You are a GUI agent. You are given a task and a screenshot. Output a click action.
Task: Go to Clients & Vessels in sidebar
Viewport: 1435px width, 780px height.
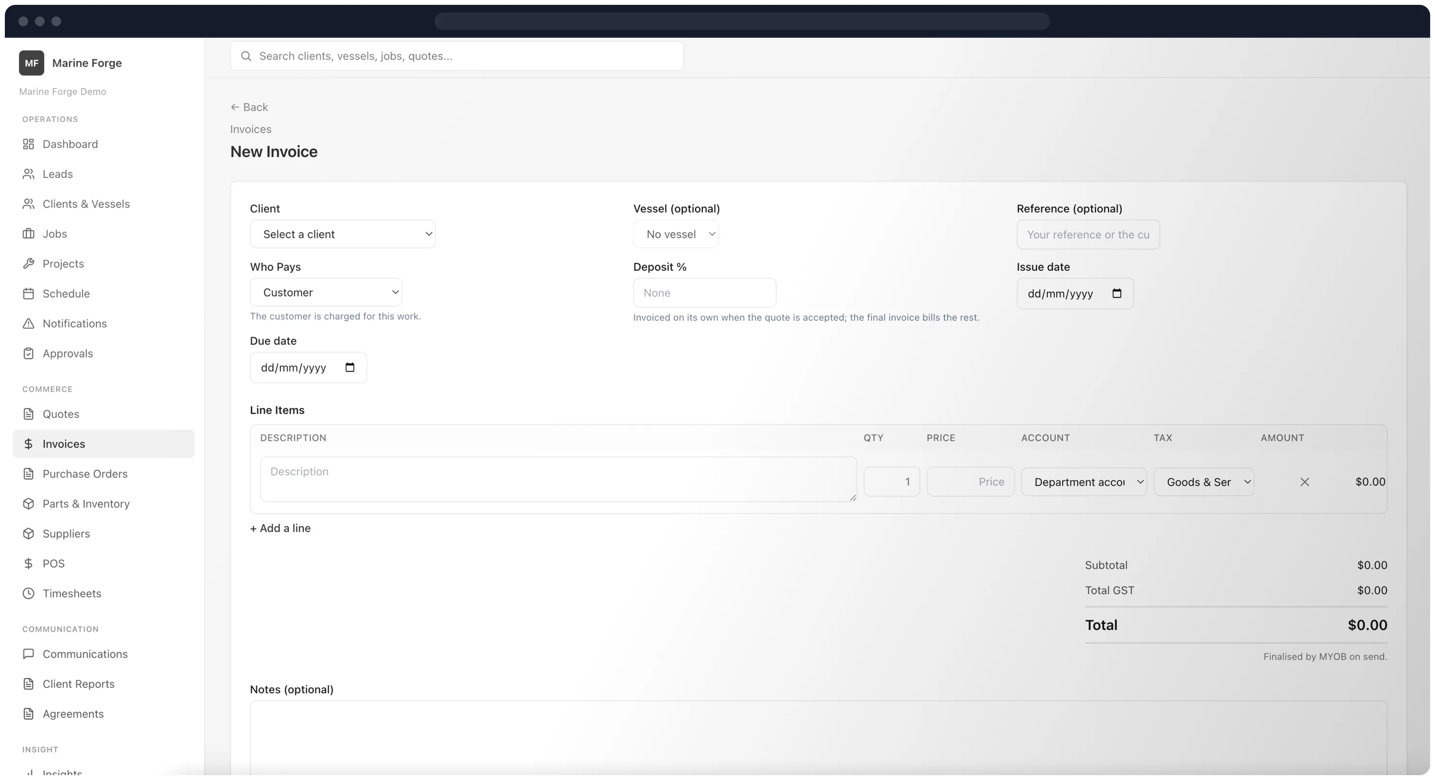(x=104, y=204)
